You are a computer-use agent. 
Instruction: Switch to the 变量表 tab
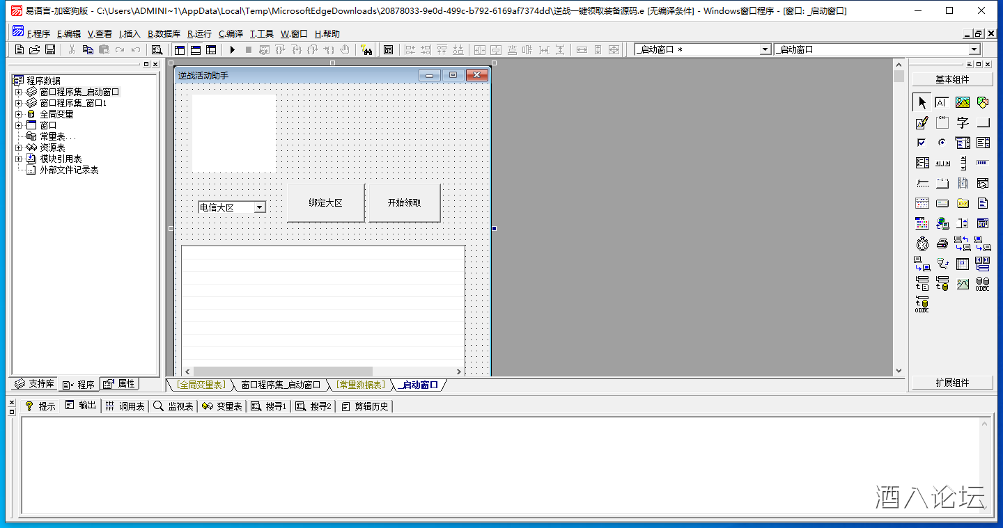point(223,406)
